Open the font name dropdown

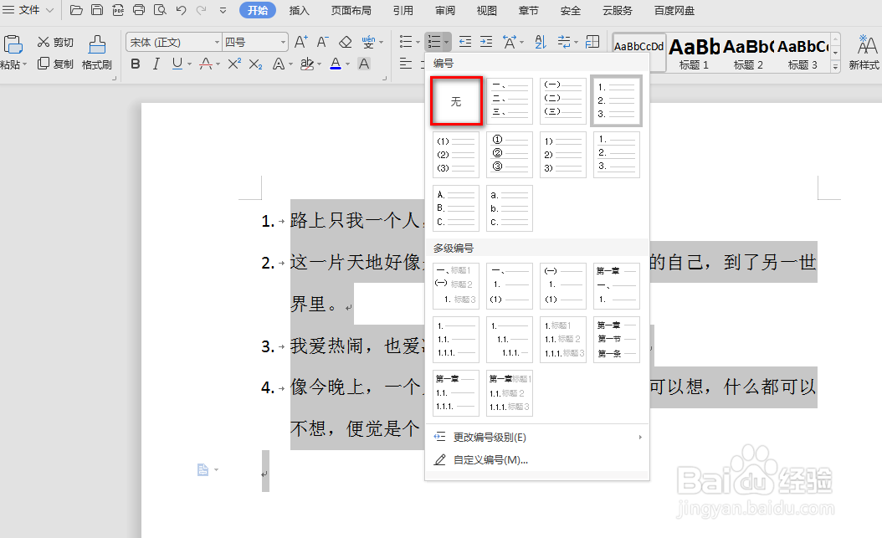click(216, 42)
